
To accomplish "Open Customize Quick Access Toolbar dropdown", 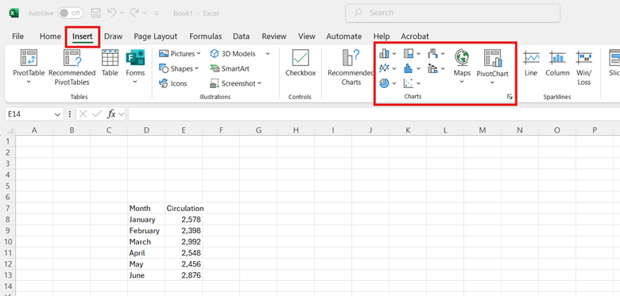I will coord(157,13).
